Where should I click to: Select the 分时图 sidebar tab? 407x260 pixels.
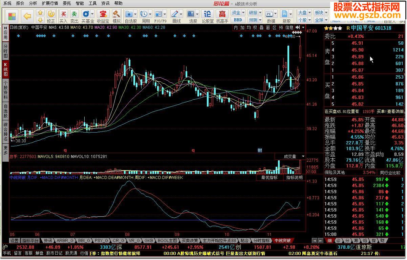(x=6, y=51)
